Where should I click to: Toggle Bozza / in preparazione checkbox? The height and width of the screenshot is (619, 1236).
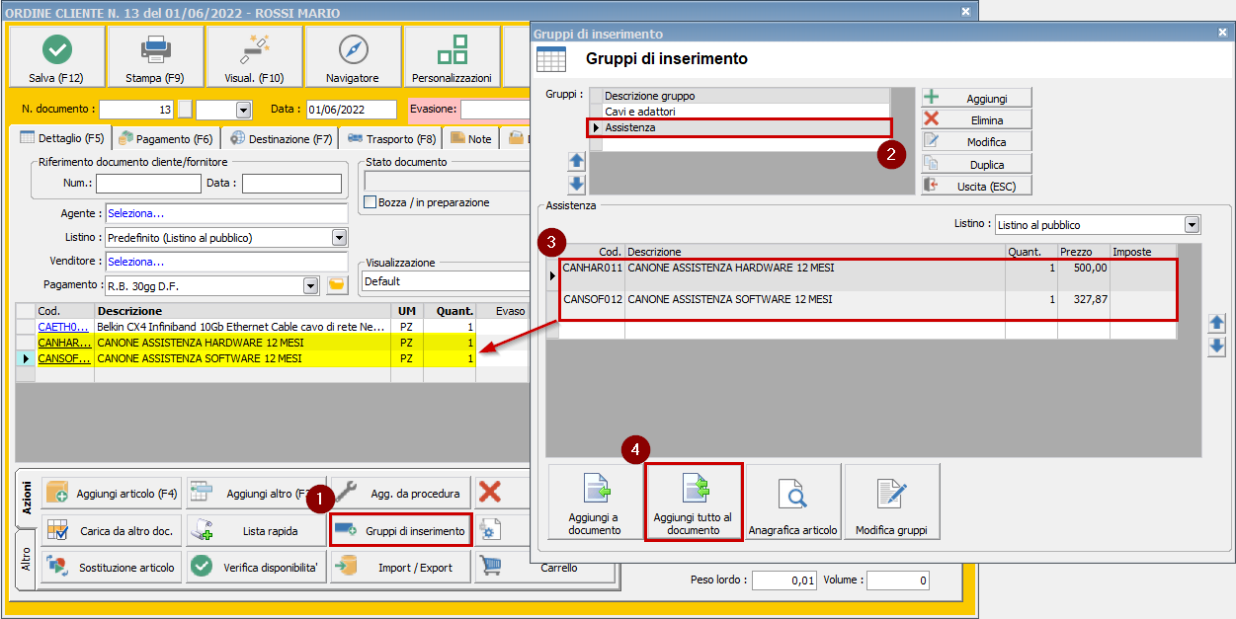tap(371, 202)
